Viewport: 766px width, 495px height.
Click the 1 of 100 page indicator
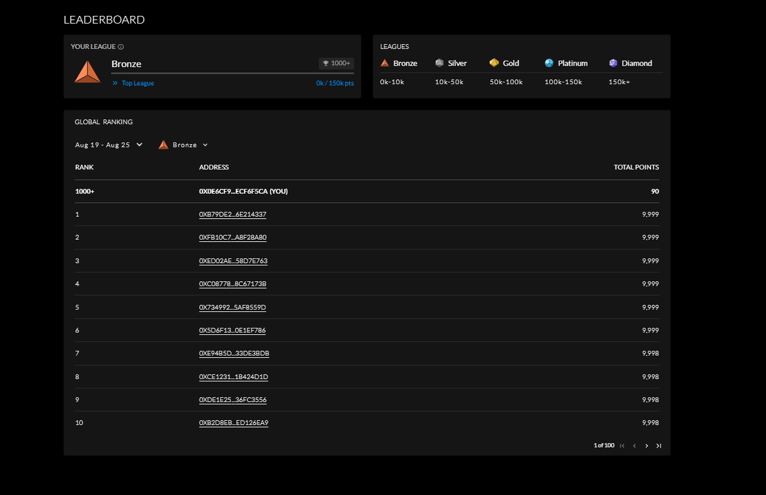click(x=604, y=445)
